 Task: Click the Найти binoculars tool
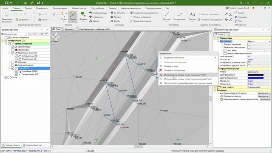43,20
